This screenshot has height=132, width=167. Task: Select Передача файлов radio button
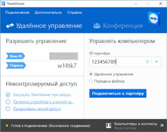tap(91, 81)
